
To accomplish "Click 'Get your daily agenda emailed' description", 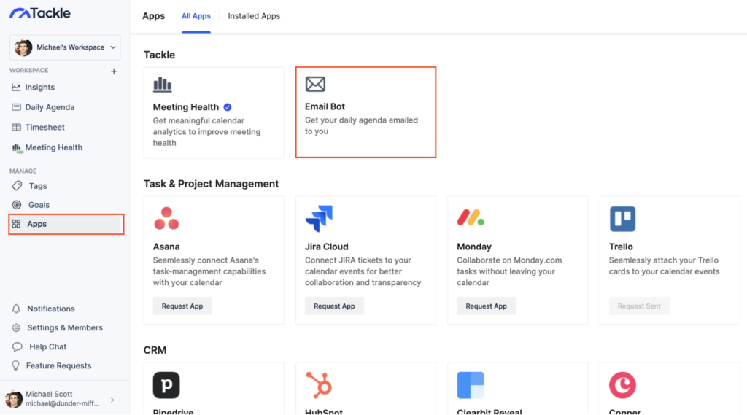I will pyautogui.click(x=361, y=125).
